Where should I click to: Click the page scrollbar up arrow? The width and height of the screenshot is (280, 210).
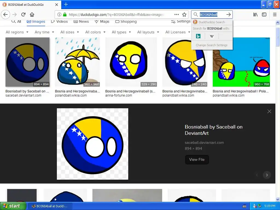(278, 23)
